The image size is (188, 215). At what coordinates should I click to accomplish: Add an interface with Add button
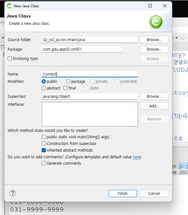coord(154,106)
